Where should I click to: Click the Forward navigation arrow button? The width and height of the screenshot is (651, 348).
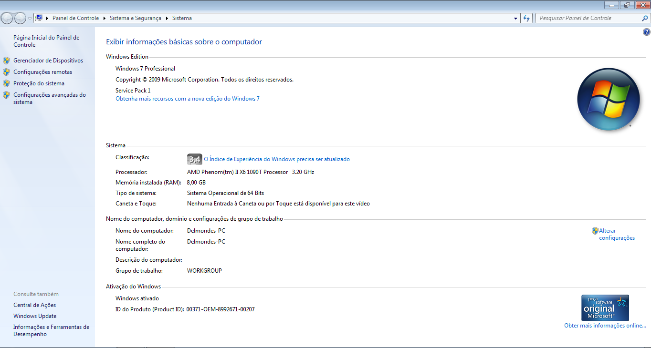tap(20, 18)
